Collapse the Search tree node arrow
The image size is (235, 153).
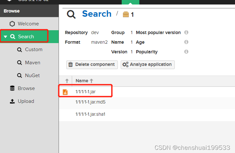click(5, 37)
